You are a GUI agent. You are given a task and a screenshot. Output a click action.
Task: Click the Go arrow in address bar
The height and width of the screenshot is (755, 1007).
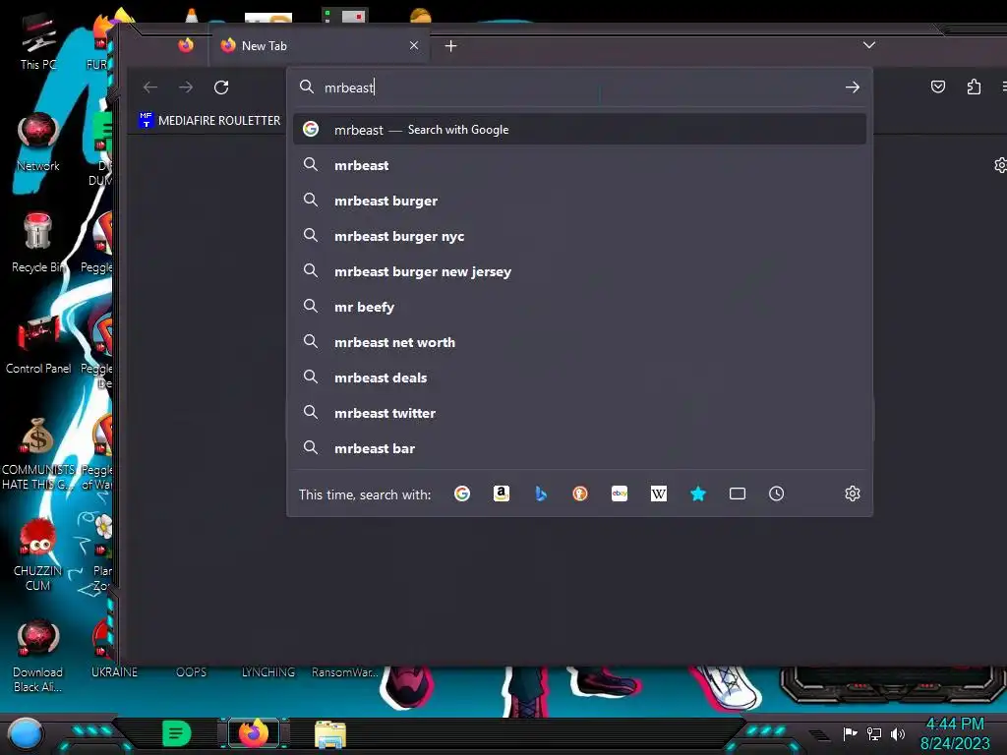[853, 87]
